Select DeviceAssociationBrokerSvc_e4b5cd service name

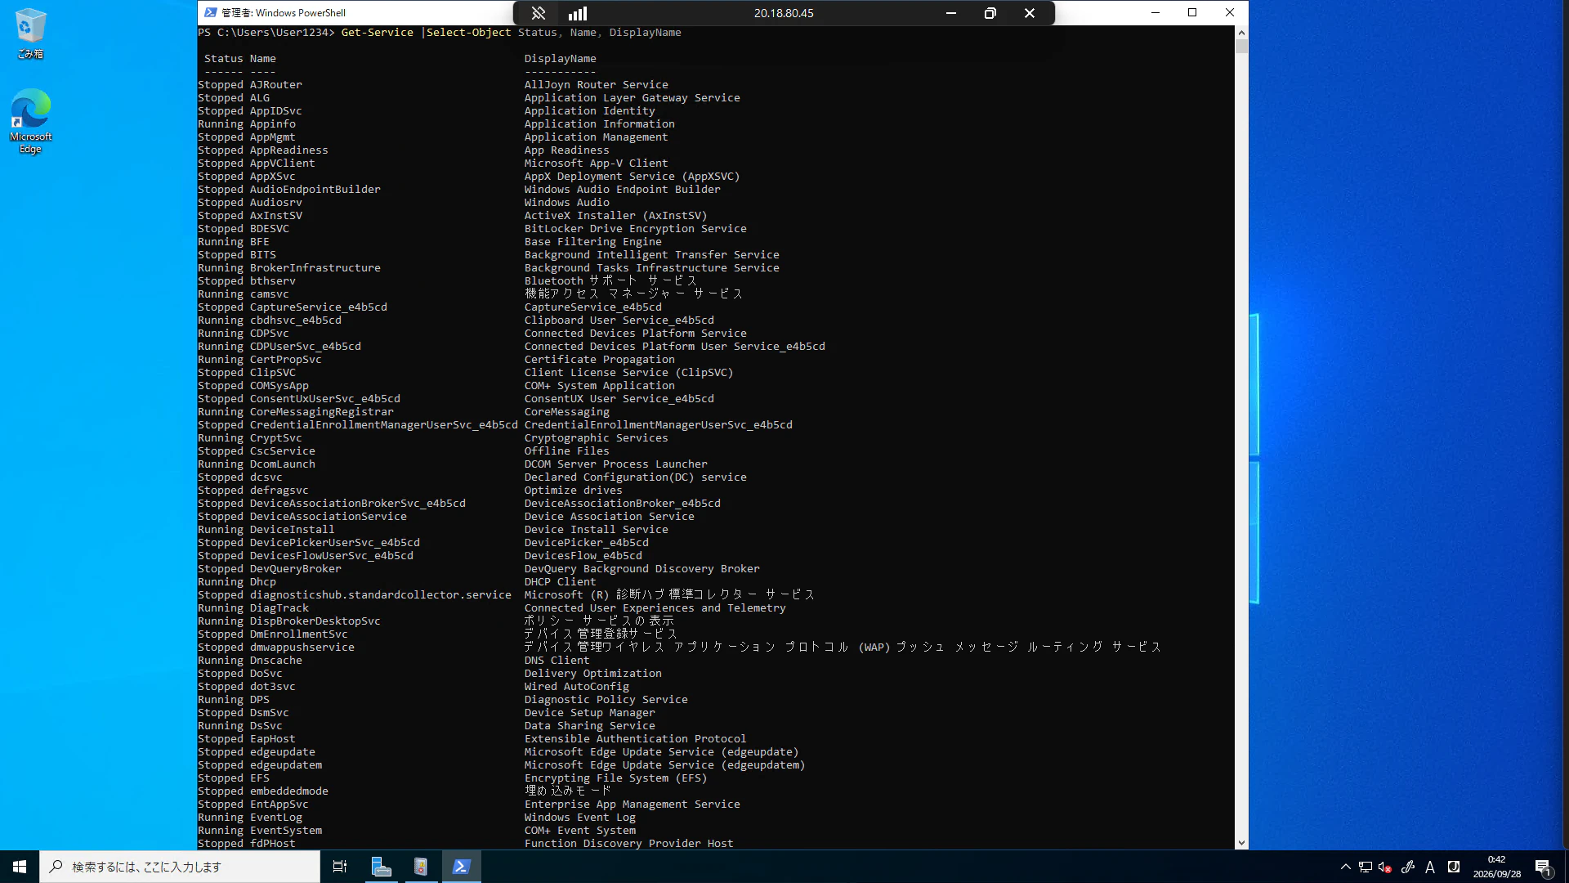(x=357, y=503)
